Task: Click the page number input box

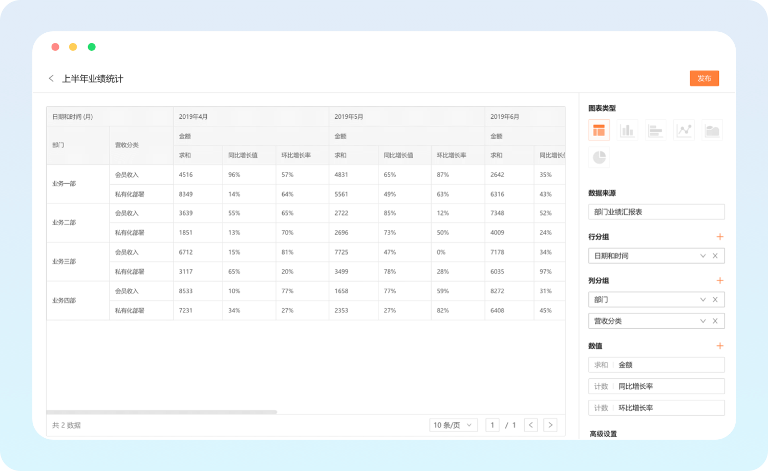Action: pyautogui.click(x=492, y=425)
